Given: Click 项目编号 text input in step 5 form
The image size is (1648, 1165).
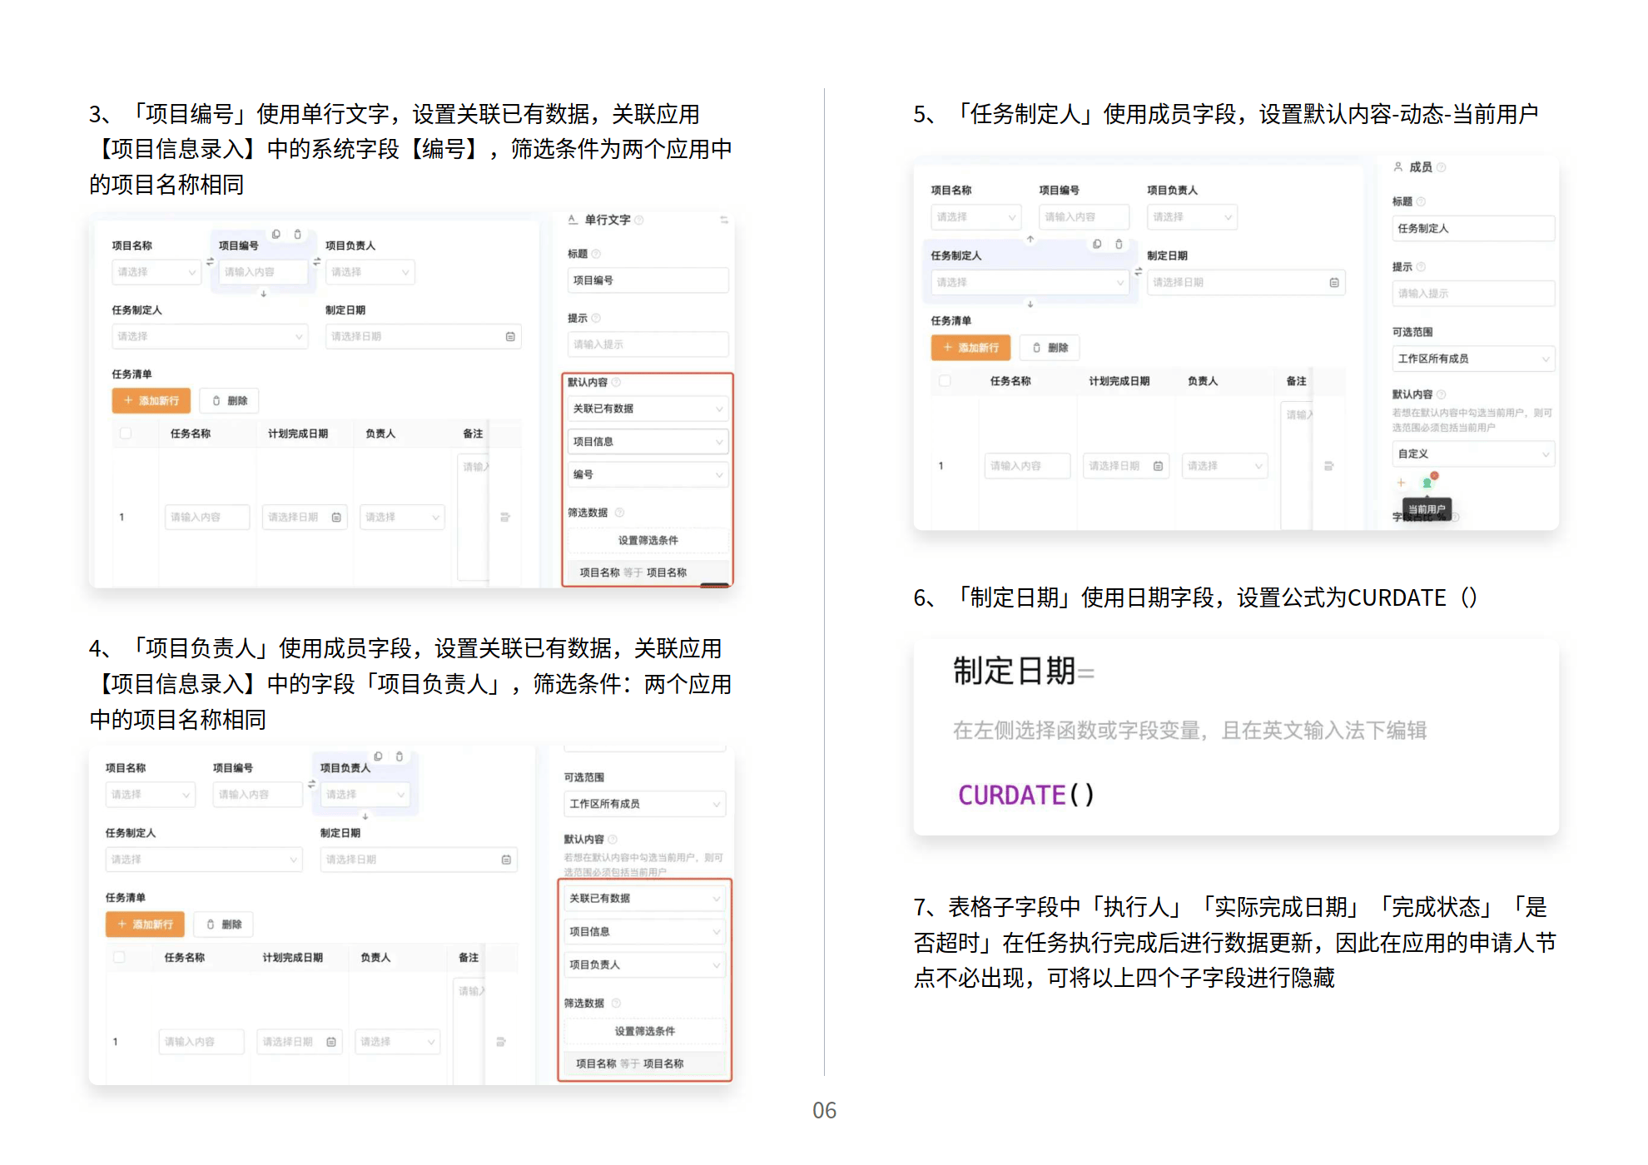Looking at the screenshot, I should (x=1084, y=217).
